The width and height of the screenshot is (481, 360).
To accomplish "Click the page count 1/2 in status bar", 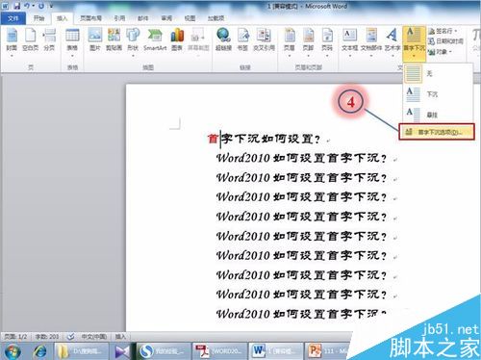I will pos(15,337).
